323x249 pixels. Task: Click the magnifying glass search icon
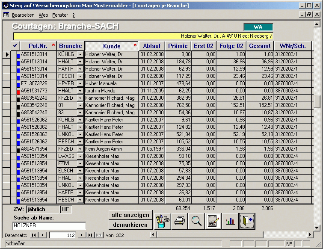coord(196,221)
